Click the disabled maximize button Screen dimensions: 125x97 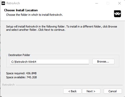(108, 3)
